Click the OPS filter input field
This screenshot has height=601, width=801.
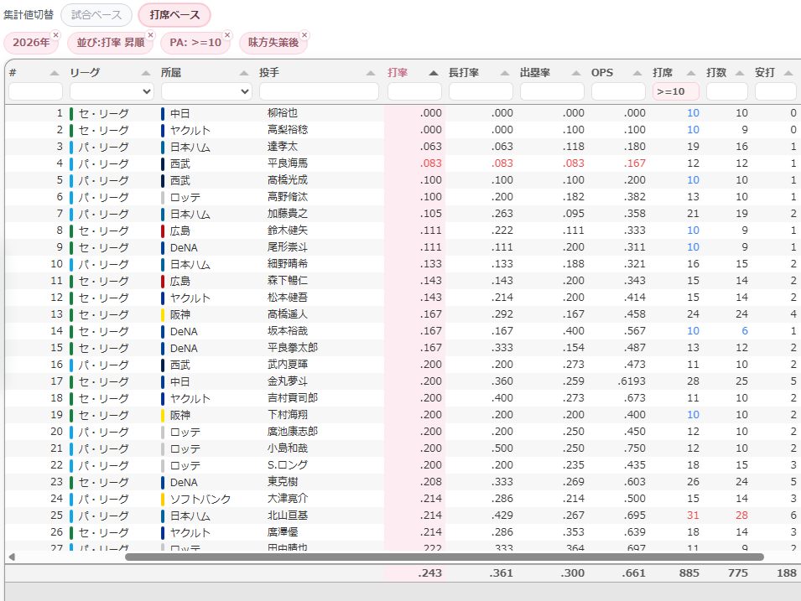click(619, 91)
